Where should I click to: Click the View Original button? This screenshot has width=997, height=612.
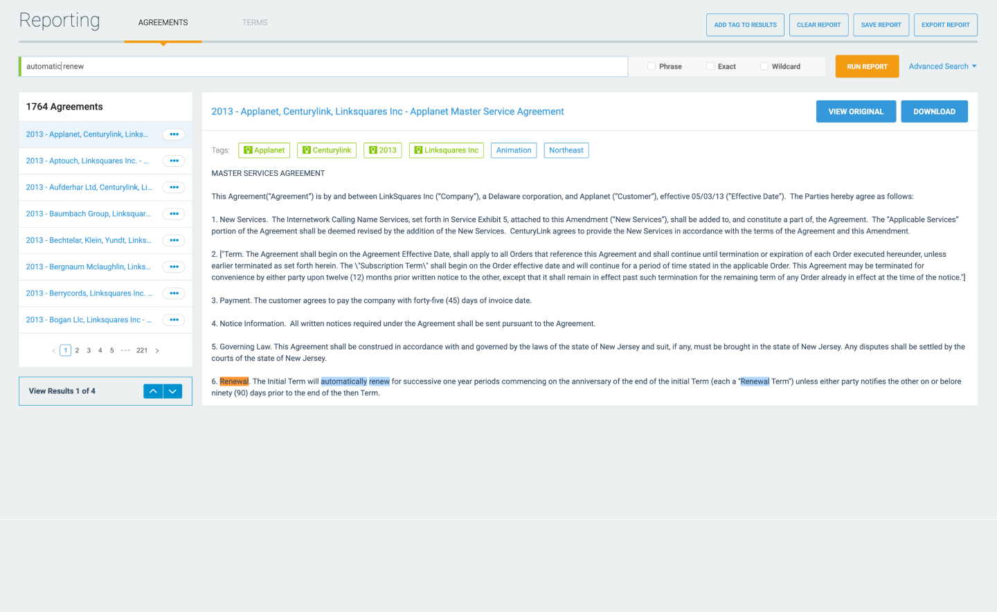856,111
